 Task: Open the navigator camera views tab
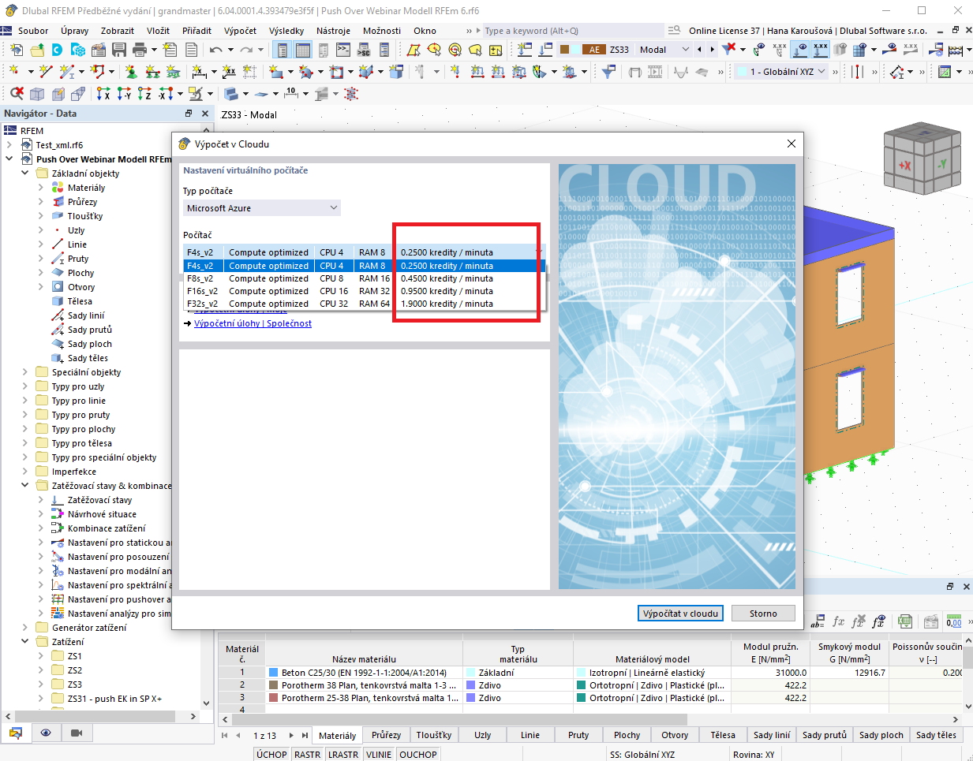(76, 733)
